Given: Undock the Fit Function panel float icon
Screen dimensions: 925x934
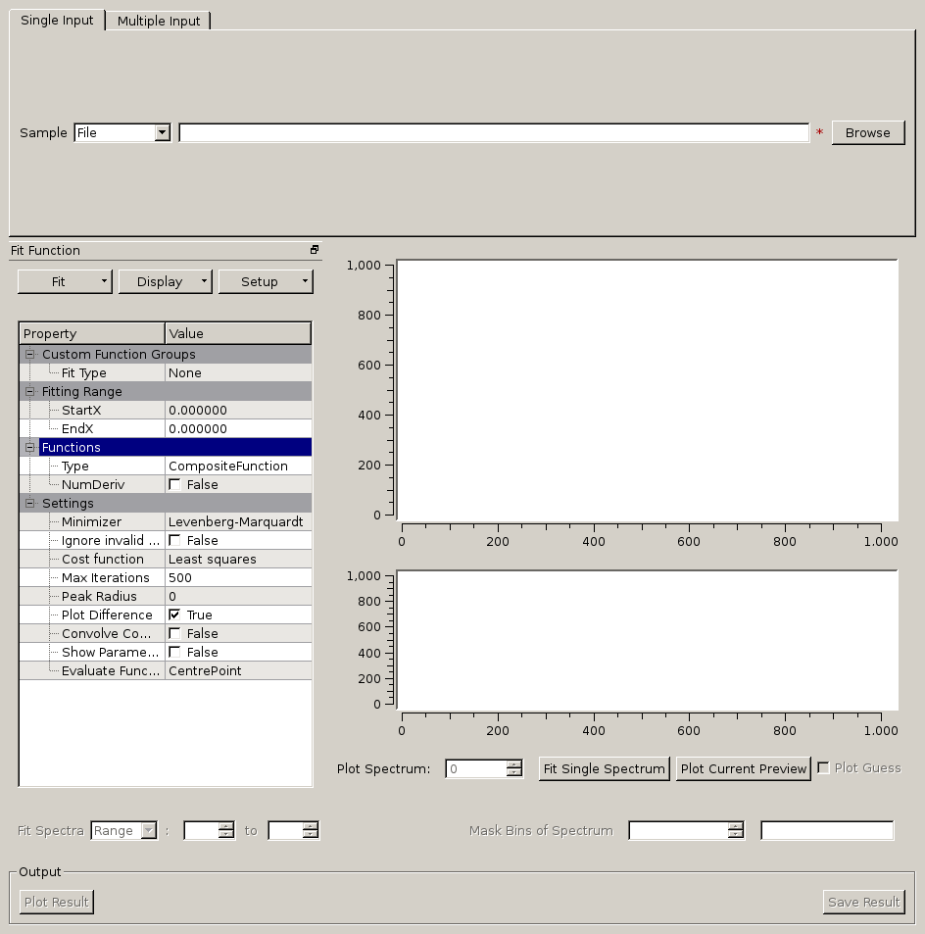Looking at the screenshot, I should [x=315, y=250].
